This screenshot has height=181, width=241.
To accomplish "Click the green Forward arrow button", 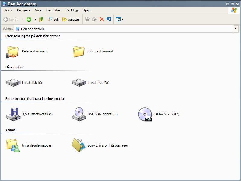I will tap(29, 19).
